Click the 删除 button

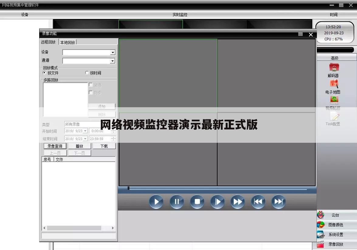click(102, 114)
